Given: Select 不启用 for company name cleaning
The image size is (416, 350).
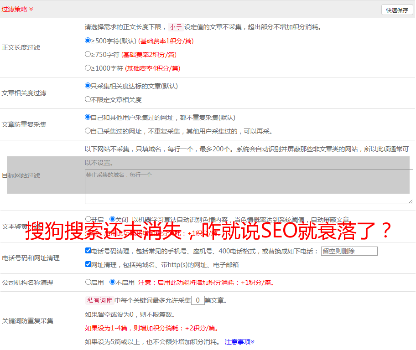Looking at the screenshot, I should click(113, 282).
